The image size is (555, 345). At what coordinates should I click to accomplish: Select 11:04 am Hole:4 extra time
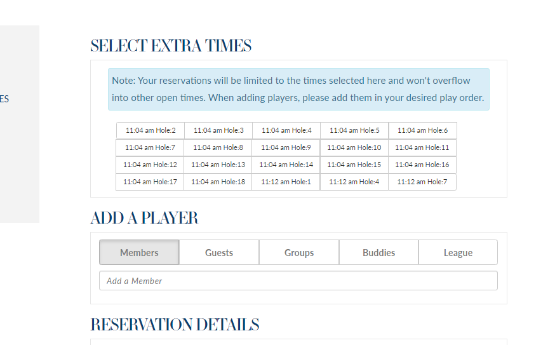(x=286, y=130)
